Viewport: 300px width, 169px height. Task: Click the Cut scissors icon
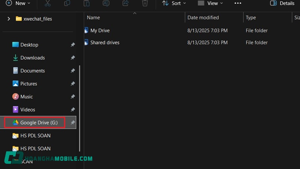point(48,3)
